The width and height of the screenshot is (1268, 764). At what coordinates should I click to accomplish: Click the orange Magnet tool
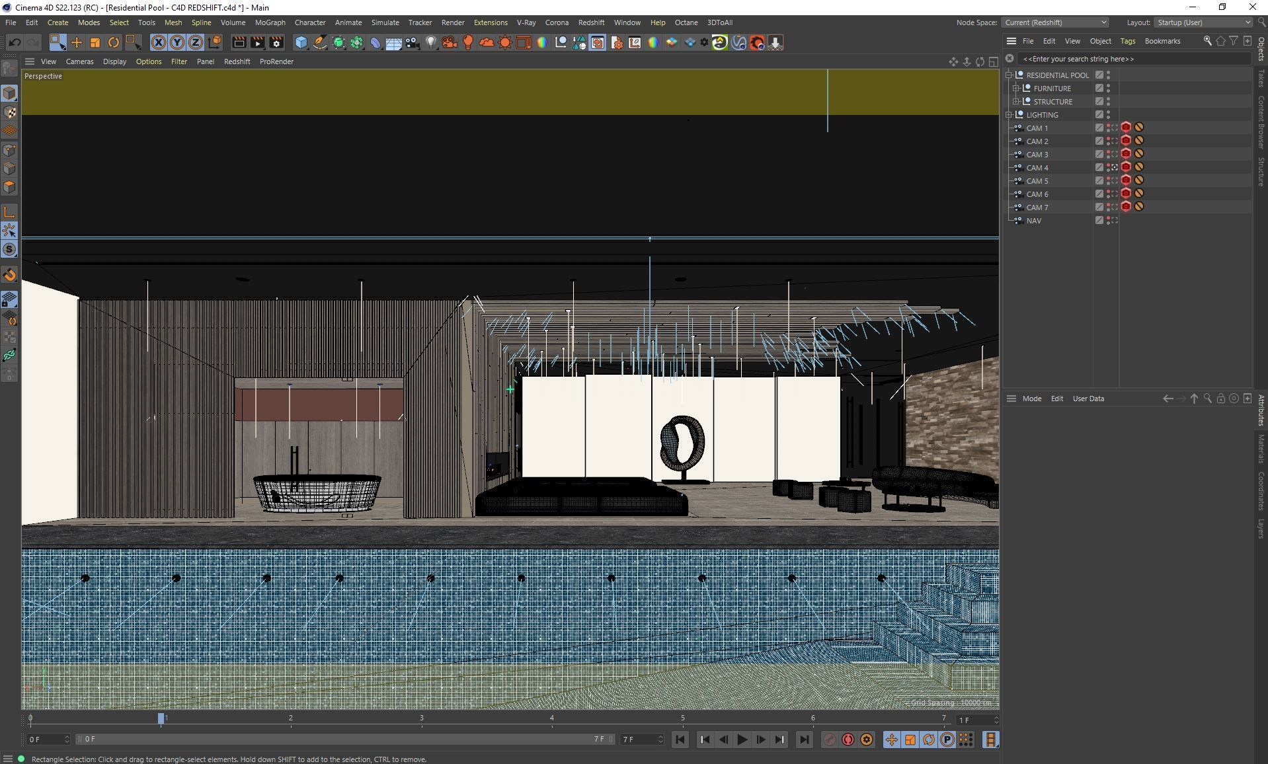point(10,274)
